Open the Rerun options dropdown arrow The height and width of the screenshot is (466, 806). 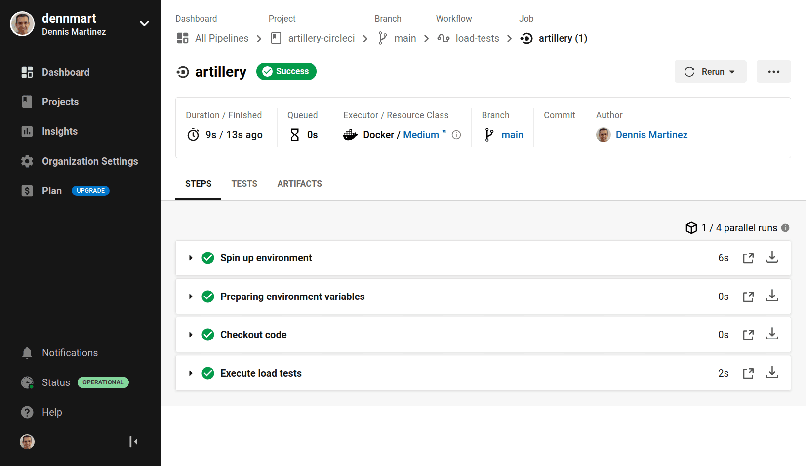(732, 71)
